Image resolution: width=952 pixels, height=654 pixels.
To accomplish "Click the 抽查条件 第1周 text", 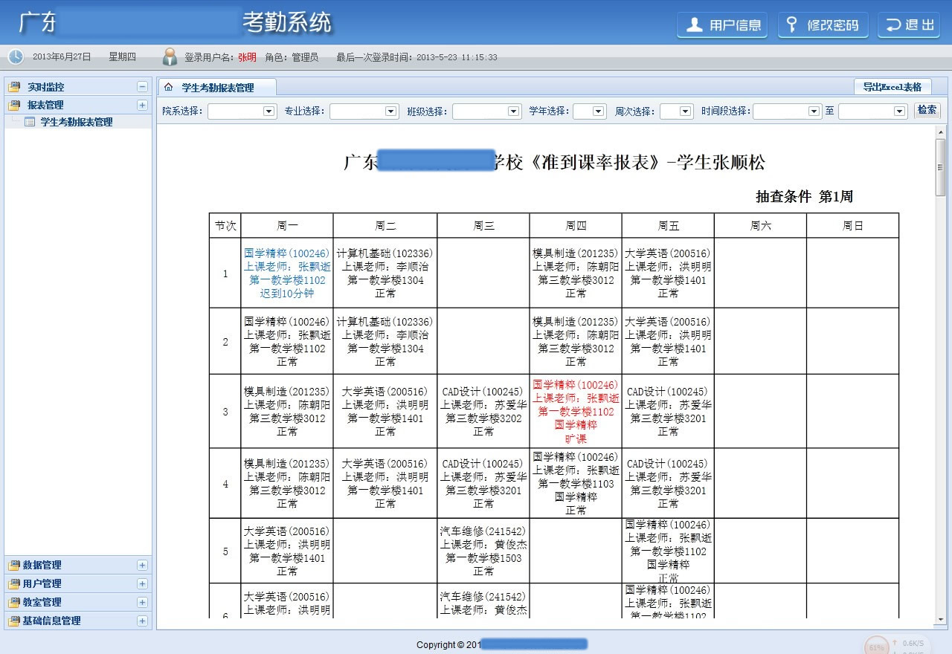I will [804, 197].
